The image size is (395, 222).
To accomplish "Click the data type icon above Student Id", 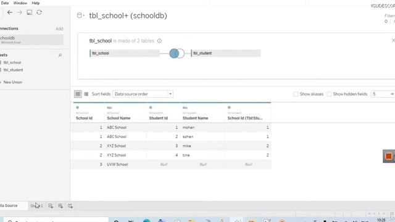I will [x=151, y=107].
